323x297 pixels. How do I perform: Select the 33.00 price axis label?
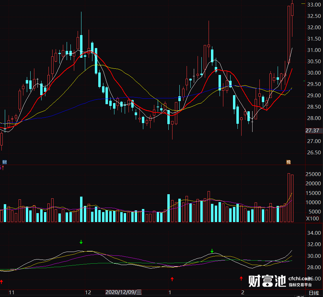[x=314, y=5]
